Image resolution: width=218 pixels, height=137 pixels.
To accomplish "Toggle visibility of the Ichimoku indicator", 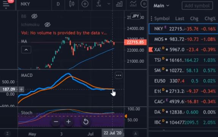I will point(47,25).
